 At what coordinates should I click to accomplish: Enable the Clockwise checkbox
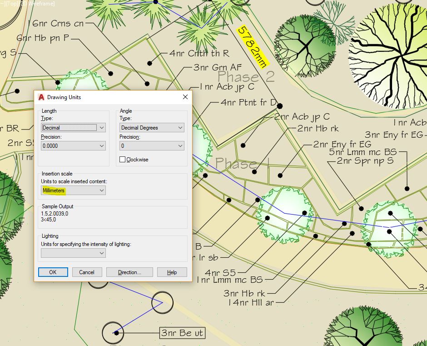pos(123,160)
